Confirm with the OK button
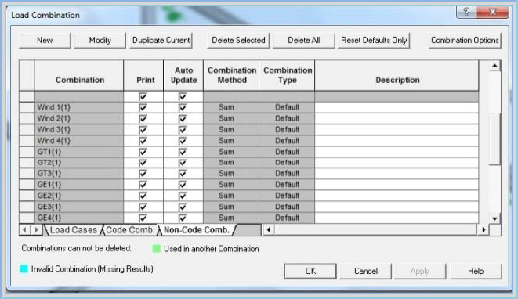518x299 pixels. pos(310,271)
